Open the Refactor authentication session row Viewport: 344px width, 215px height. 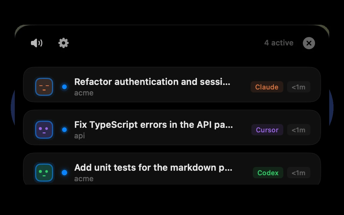click(x=172, y=84)
